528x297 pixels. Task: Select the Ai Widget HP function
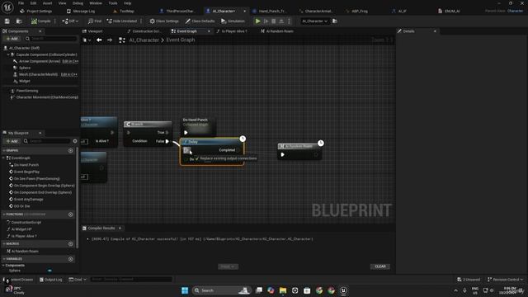[x=21, y=229]
